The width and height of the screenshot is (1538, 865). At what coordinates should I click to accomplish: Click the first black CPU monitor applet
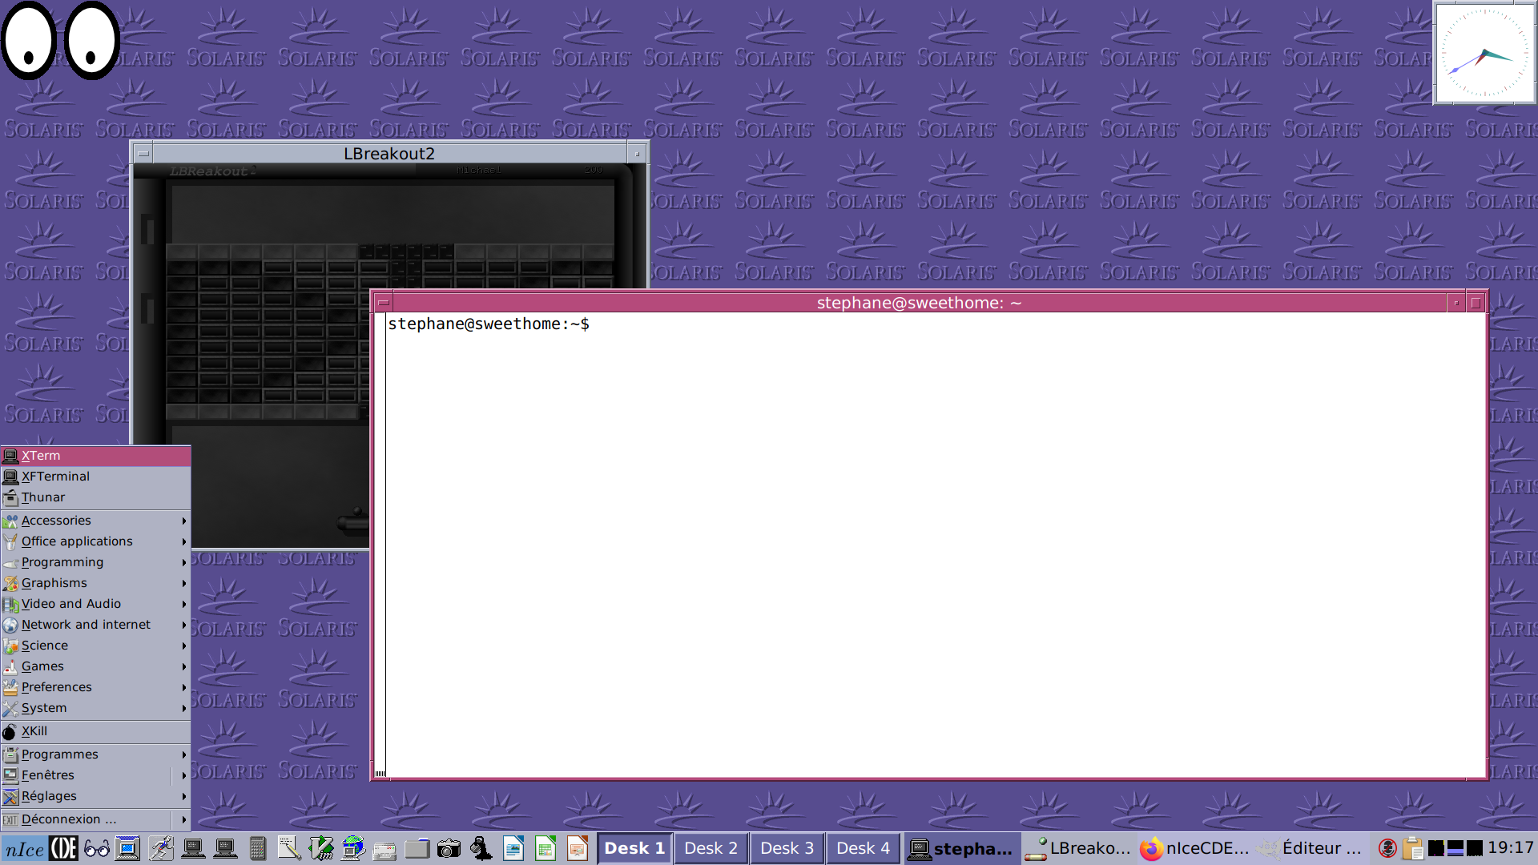point(1436,848)
